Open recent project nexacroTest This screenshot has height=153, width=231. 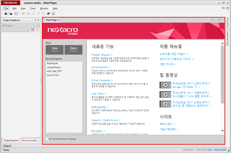click(x=53, y=75)
